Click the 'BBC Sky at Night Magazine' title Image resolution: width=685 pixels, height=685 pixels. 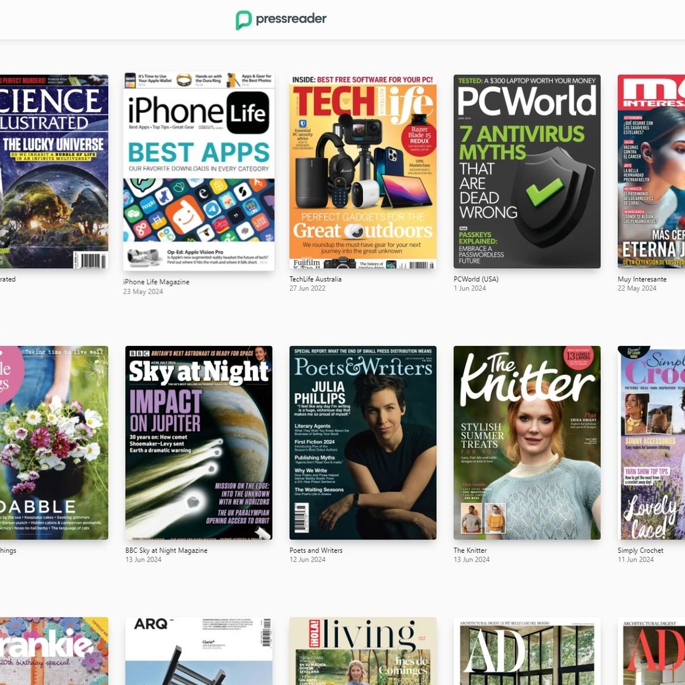[167, 550]
